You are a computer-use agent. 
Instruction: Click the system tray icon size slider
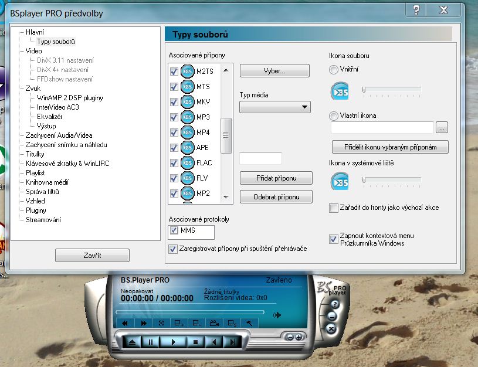point(391,180)
